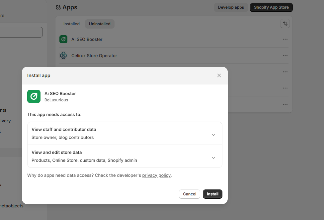
Task: Click the sidebar search input field
Action: coord(21,32)
